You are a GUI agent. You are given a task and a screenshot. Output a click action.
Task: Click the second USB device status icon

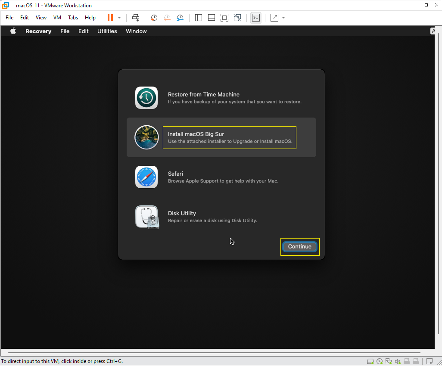click(x=415, y=362)
